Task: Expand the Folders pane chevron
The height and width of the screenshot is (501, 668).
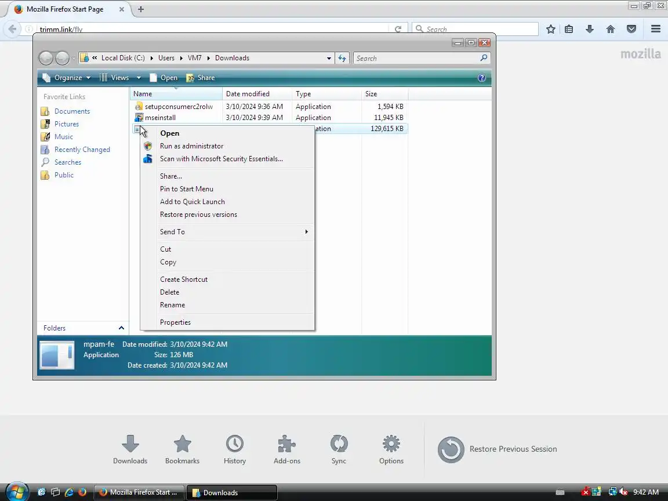Action: tap(121, 328)
